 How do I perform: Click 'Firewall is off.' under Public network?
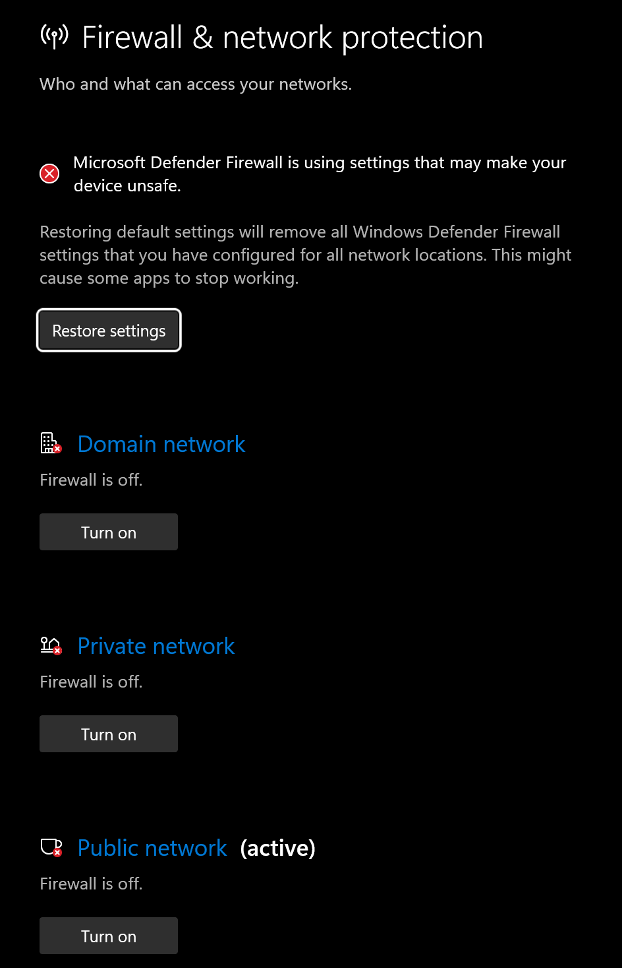tap(91, 884)
